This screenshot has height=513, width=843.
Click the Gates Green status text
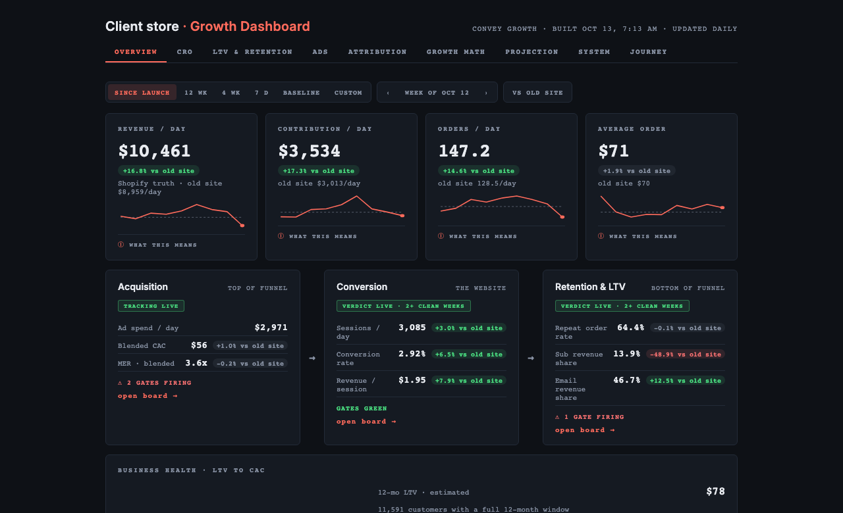click(362, 408)
